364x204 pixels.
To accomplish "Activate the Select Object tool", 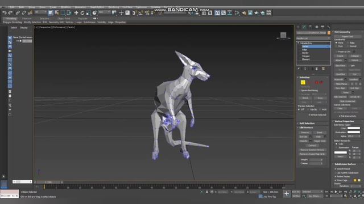I will (x=51, y=13).
